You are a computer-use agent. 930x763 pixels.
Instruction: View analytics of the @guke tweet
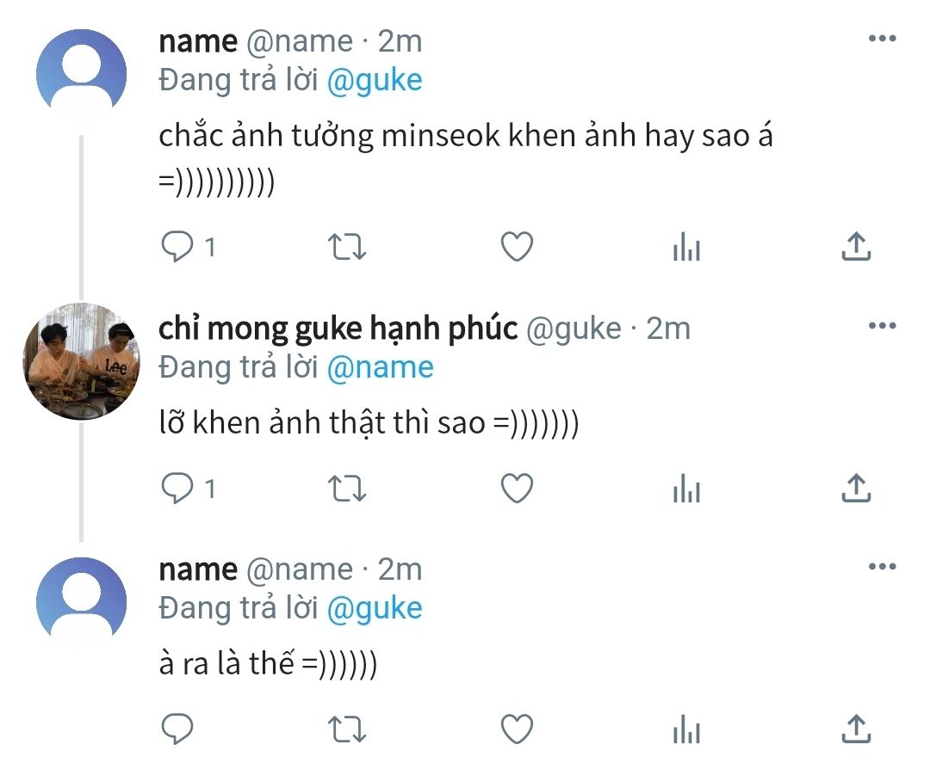click(686, 489)
